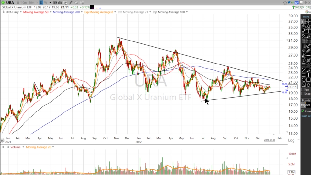Click the more drawing tools link

click(x=306, y=17)
